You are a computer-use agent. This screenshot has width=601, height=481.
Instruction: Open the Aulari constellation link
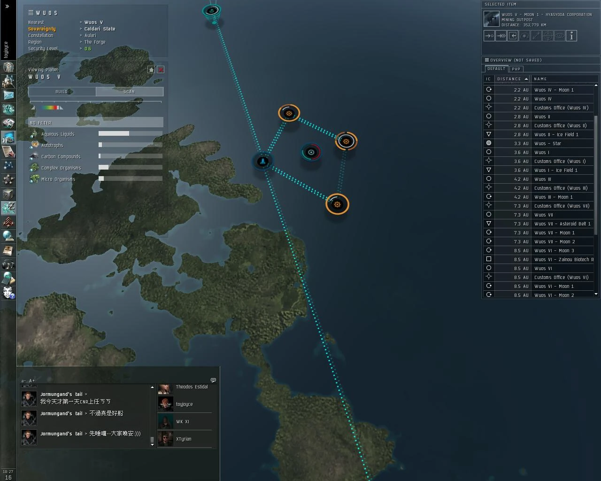pos(90,35)
